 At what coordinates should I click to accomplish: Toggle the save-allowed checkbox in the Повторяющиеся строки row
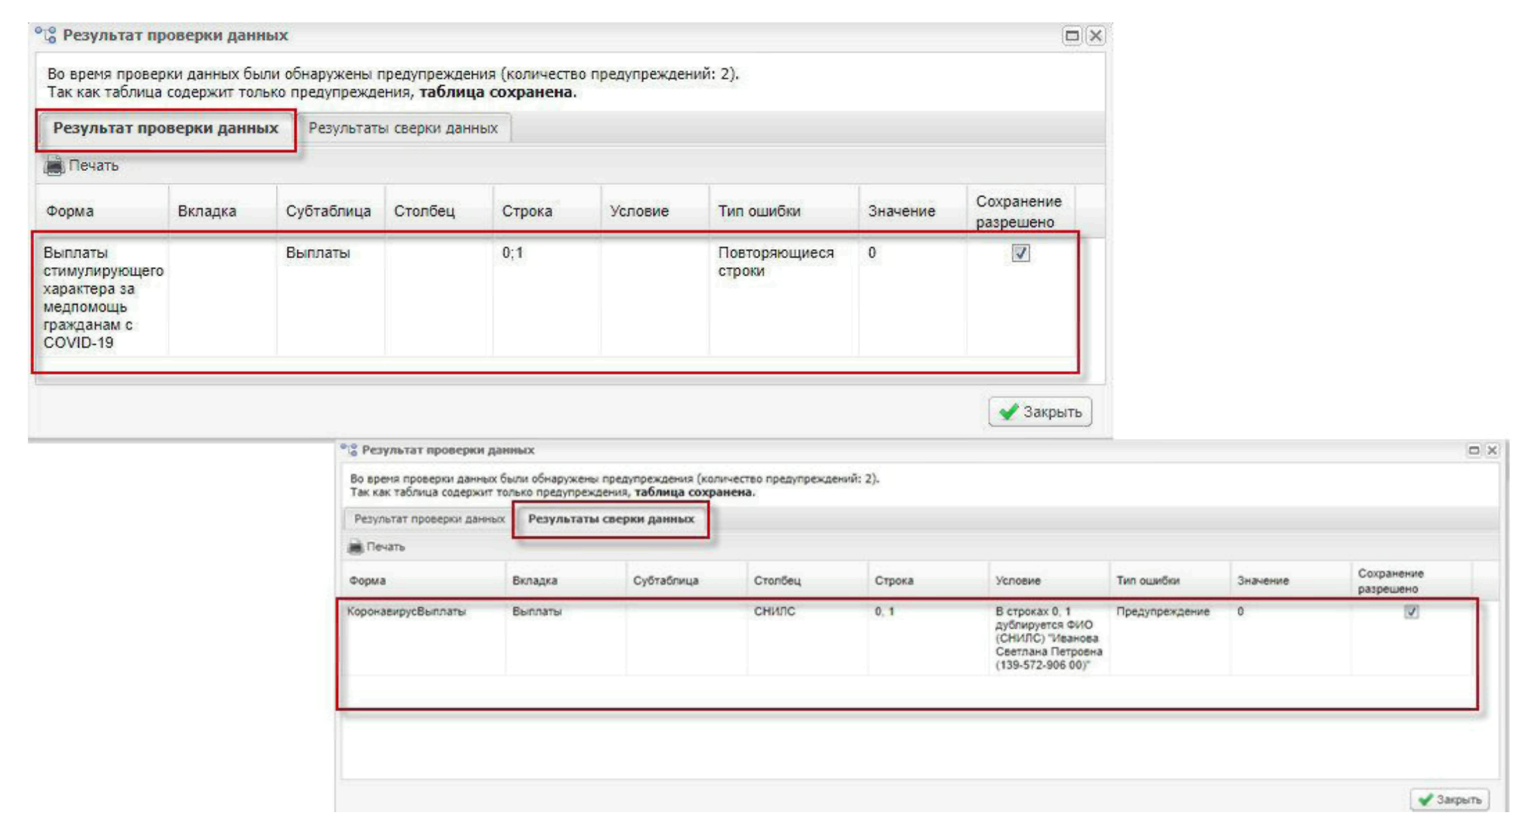pyautogui.click(x=1021, y=253)
